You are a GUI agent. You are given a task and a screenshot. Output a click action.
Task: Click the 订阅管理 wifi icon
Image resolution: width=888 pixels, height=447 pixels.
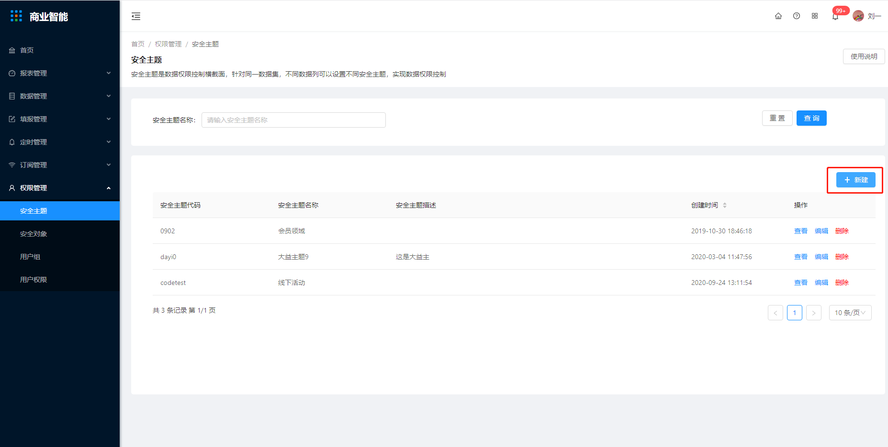click(12, 165)
